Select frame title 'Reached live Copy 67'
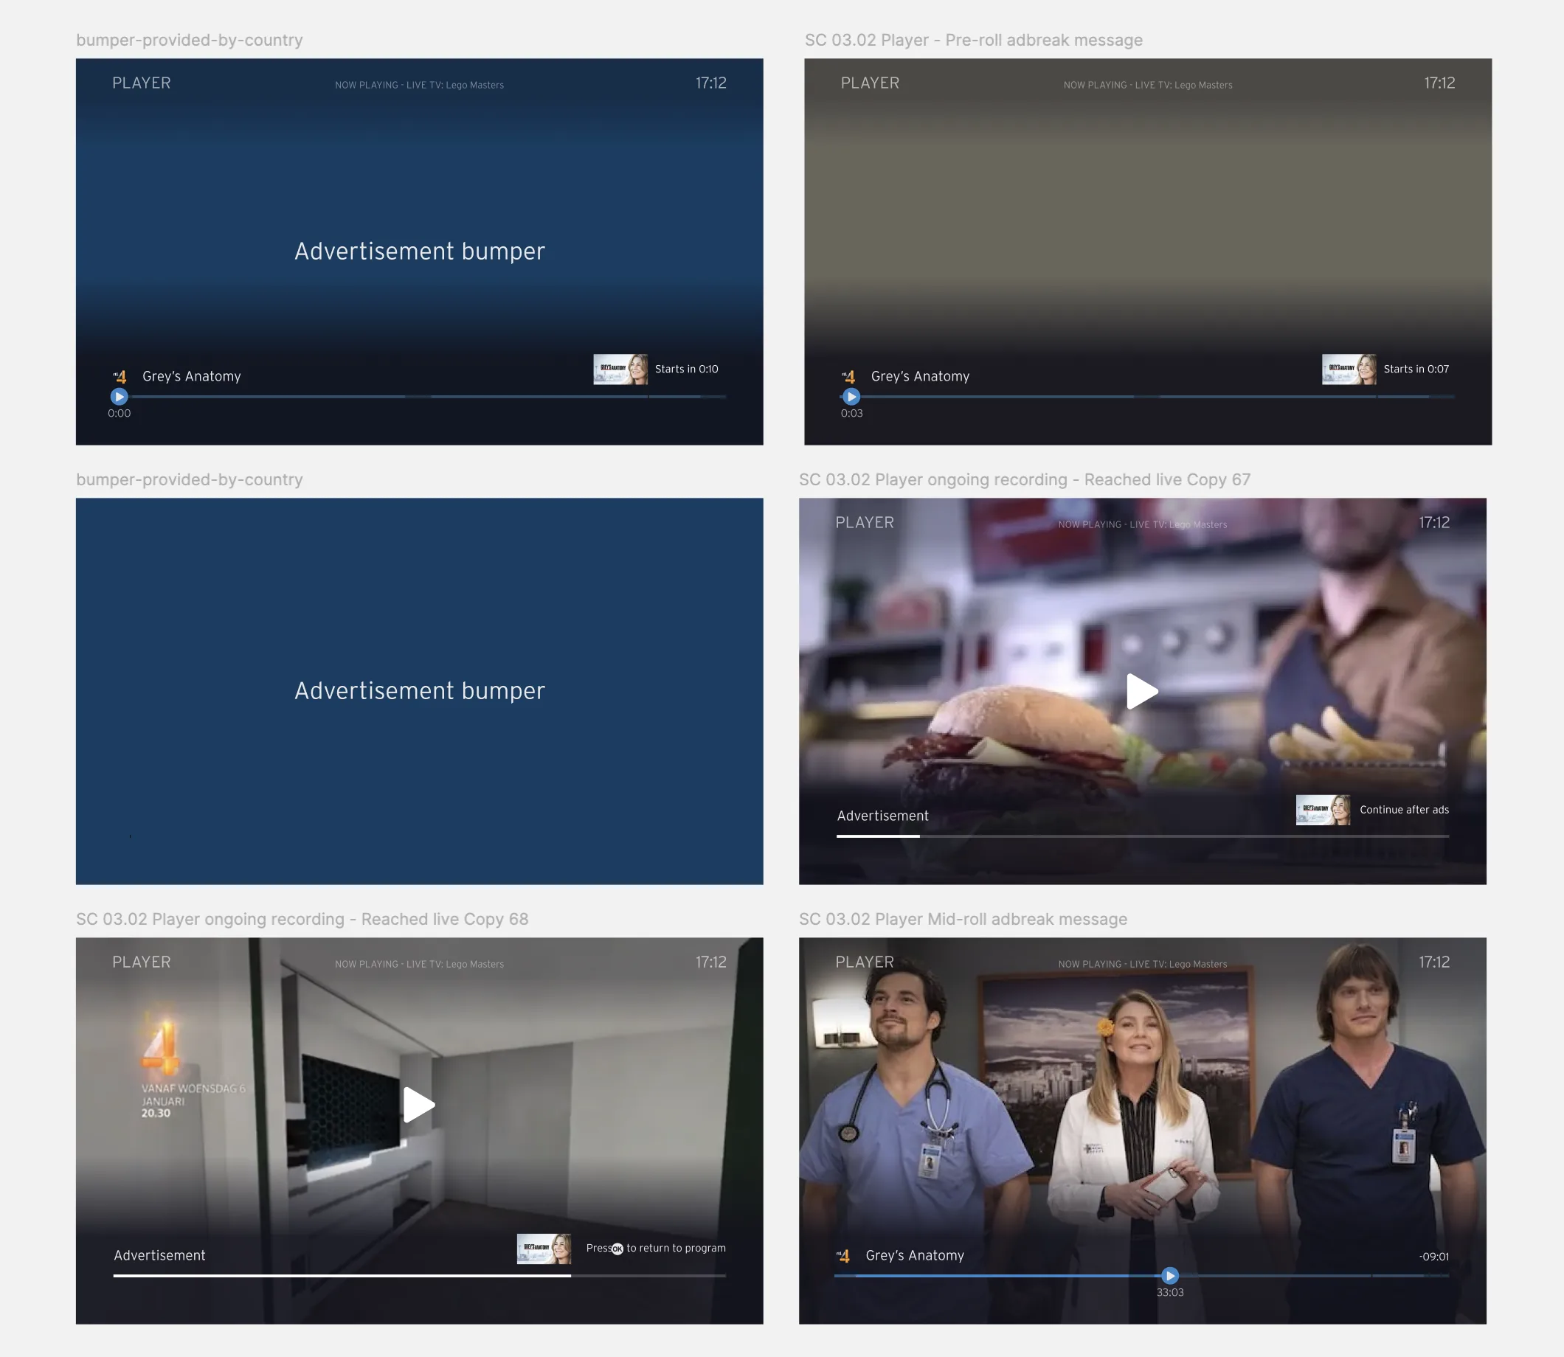Viewport: 1564px width, 1357px height. tap(1024, 479)
